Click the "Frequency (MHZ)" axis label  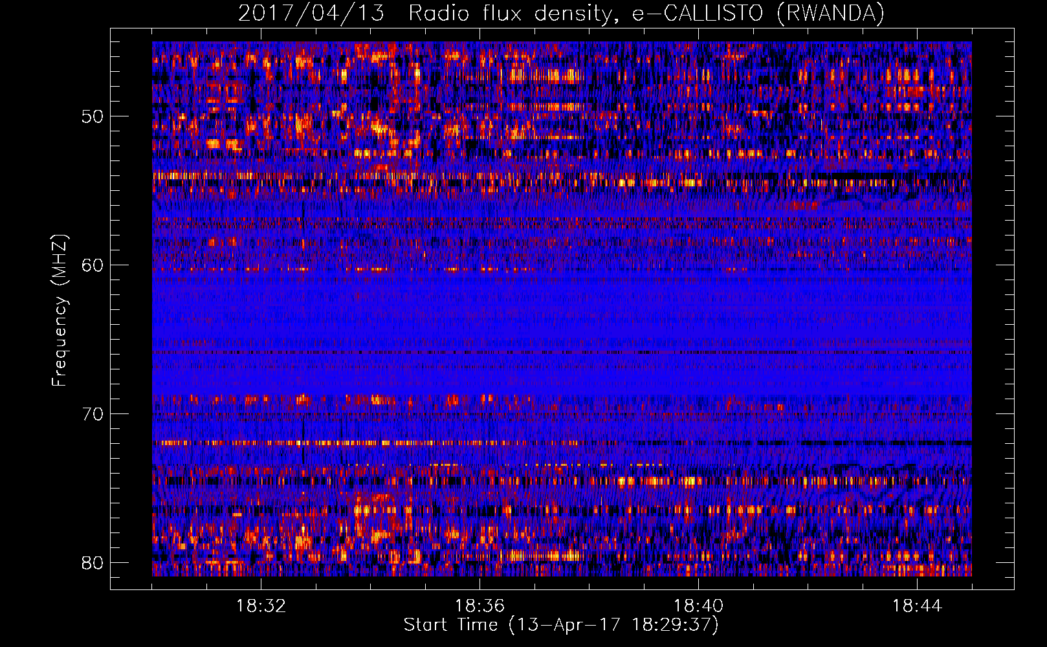tap(60, 311)
